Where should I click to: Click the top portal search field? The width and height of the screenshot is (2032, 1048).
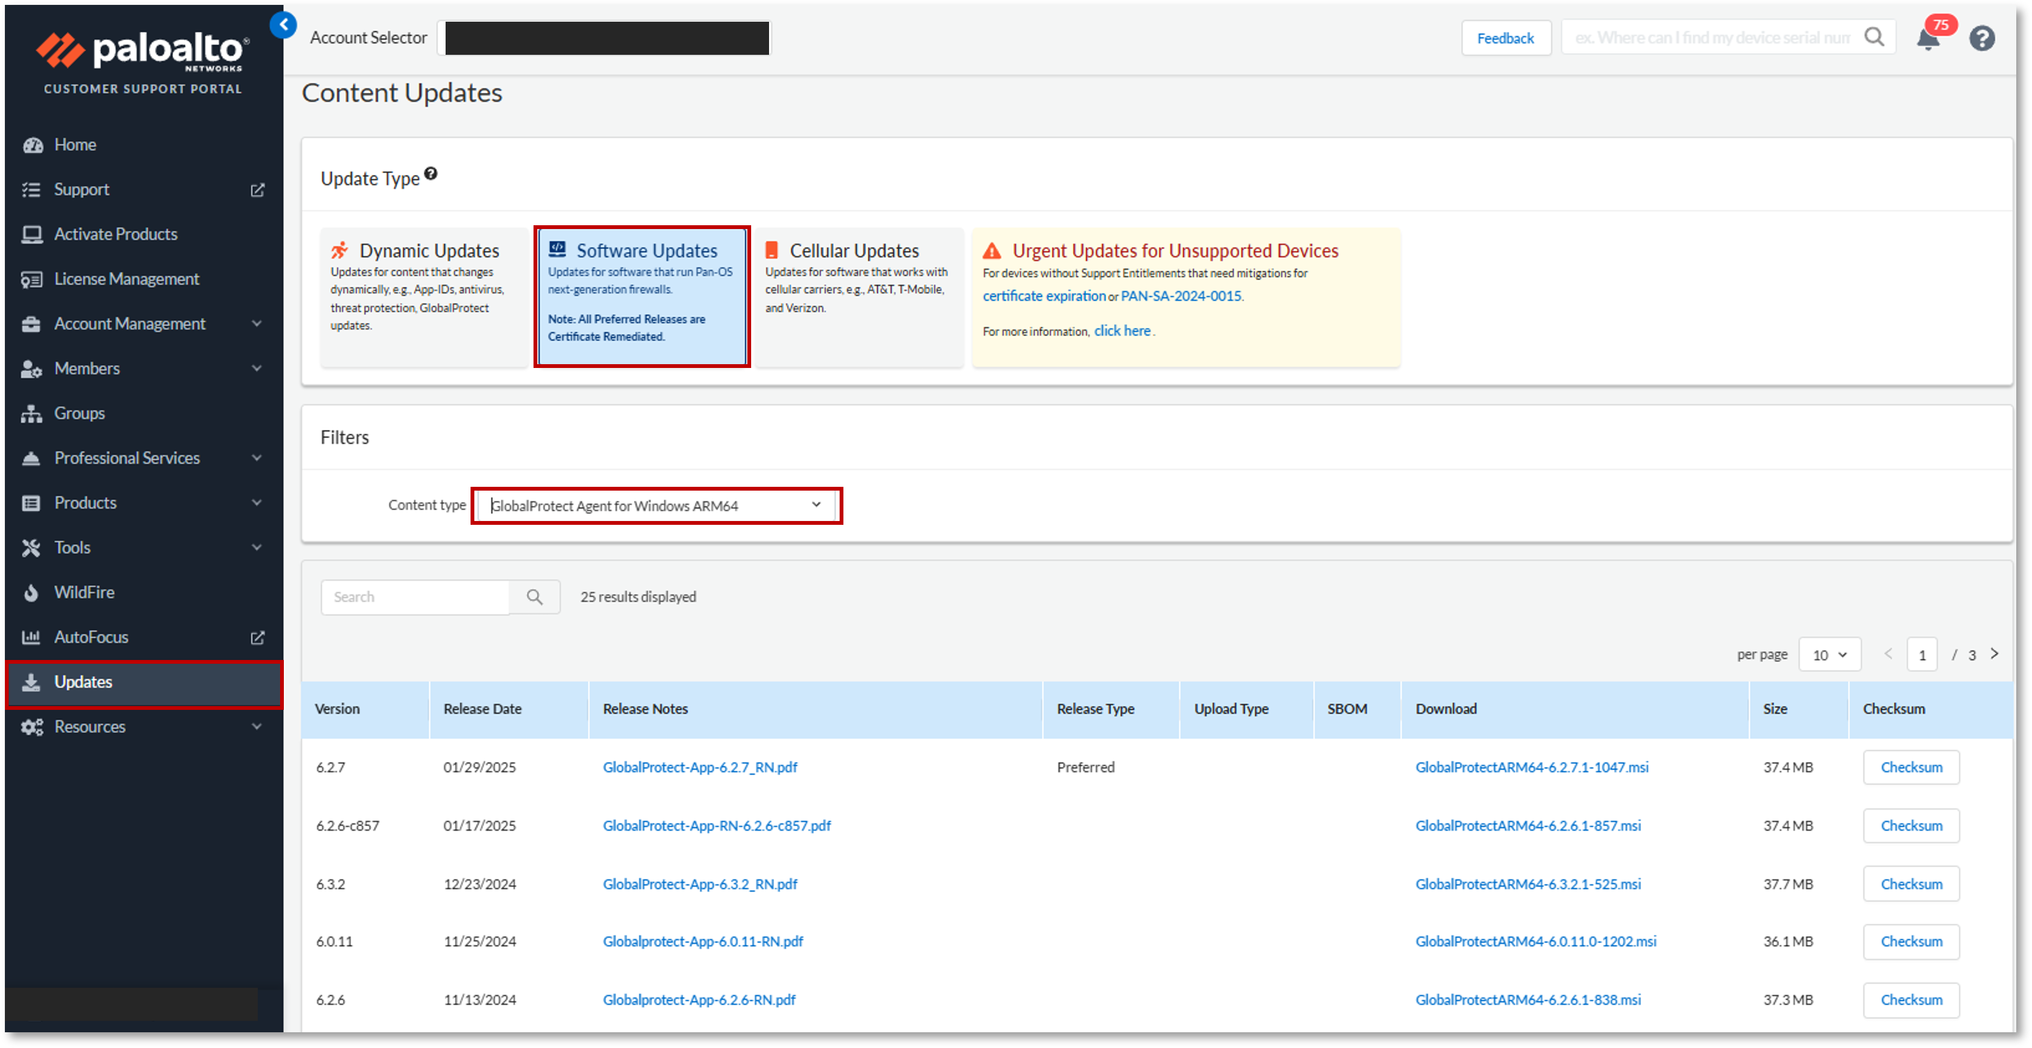1711,37
